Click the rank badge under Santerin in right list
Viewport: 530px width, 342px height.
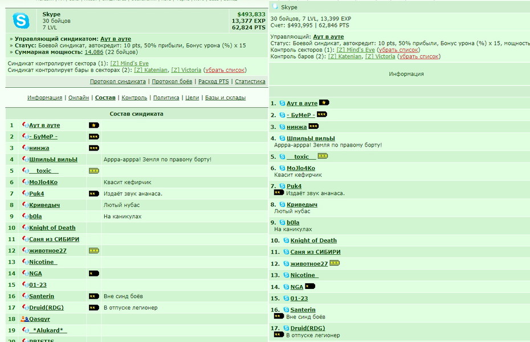[x=279, y=316]
